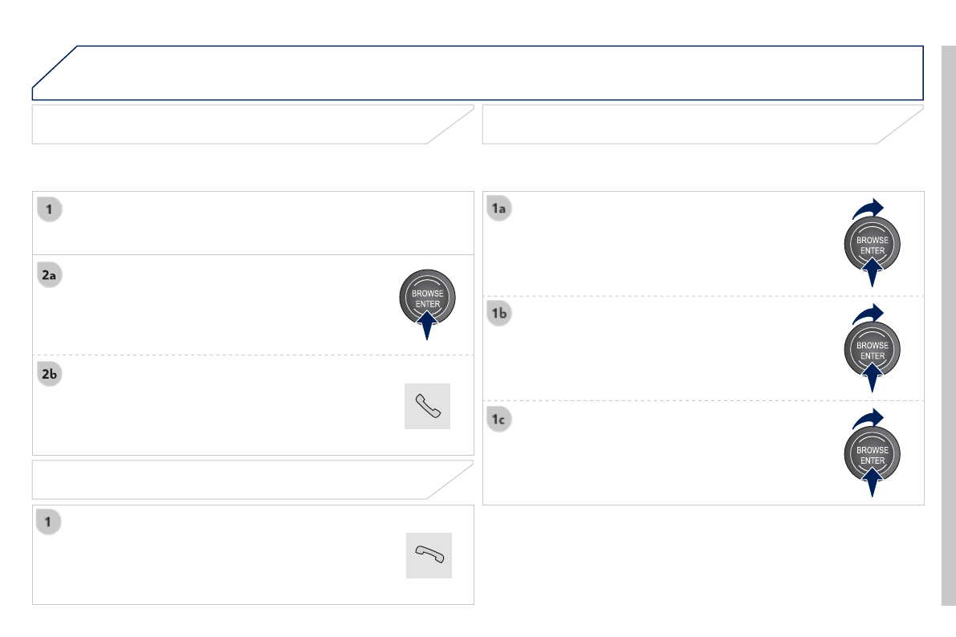Click the step 1c number badge
This screenshot has width=956, height=637.
(499, 419)
